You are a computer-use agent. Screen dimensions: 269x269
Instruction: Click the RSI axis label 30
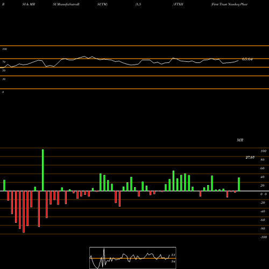[x=4, y=79]
